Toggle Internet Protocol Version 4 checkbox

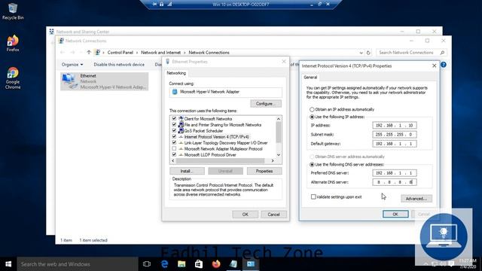tap(174, 137)
